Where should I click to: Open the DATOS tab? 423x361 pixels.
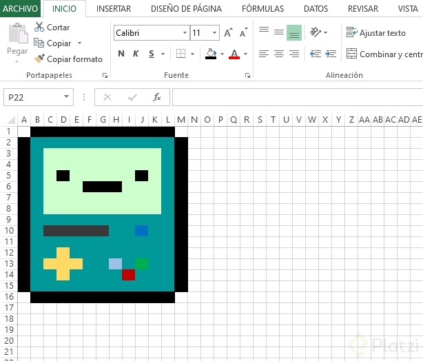pyautogui.click(x=316, y=9)
